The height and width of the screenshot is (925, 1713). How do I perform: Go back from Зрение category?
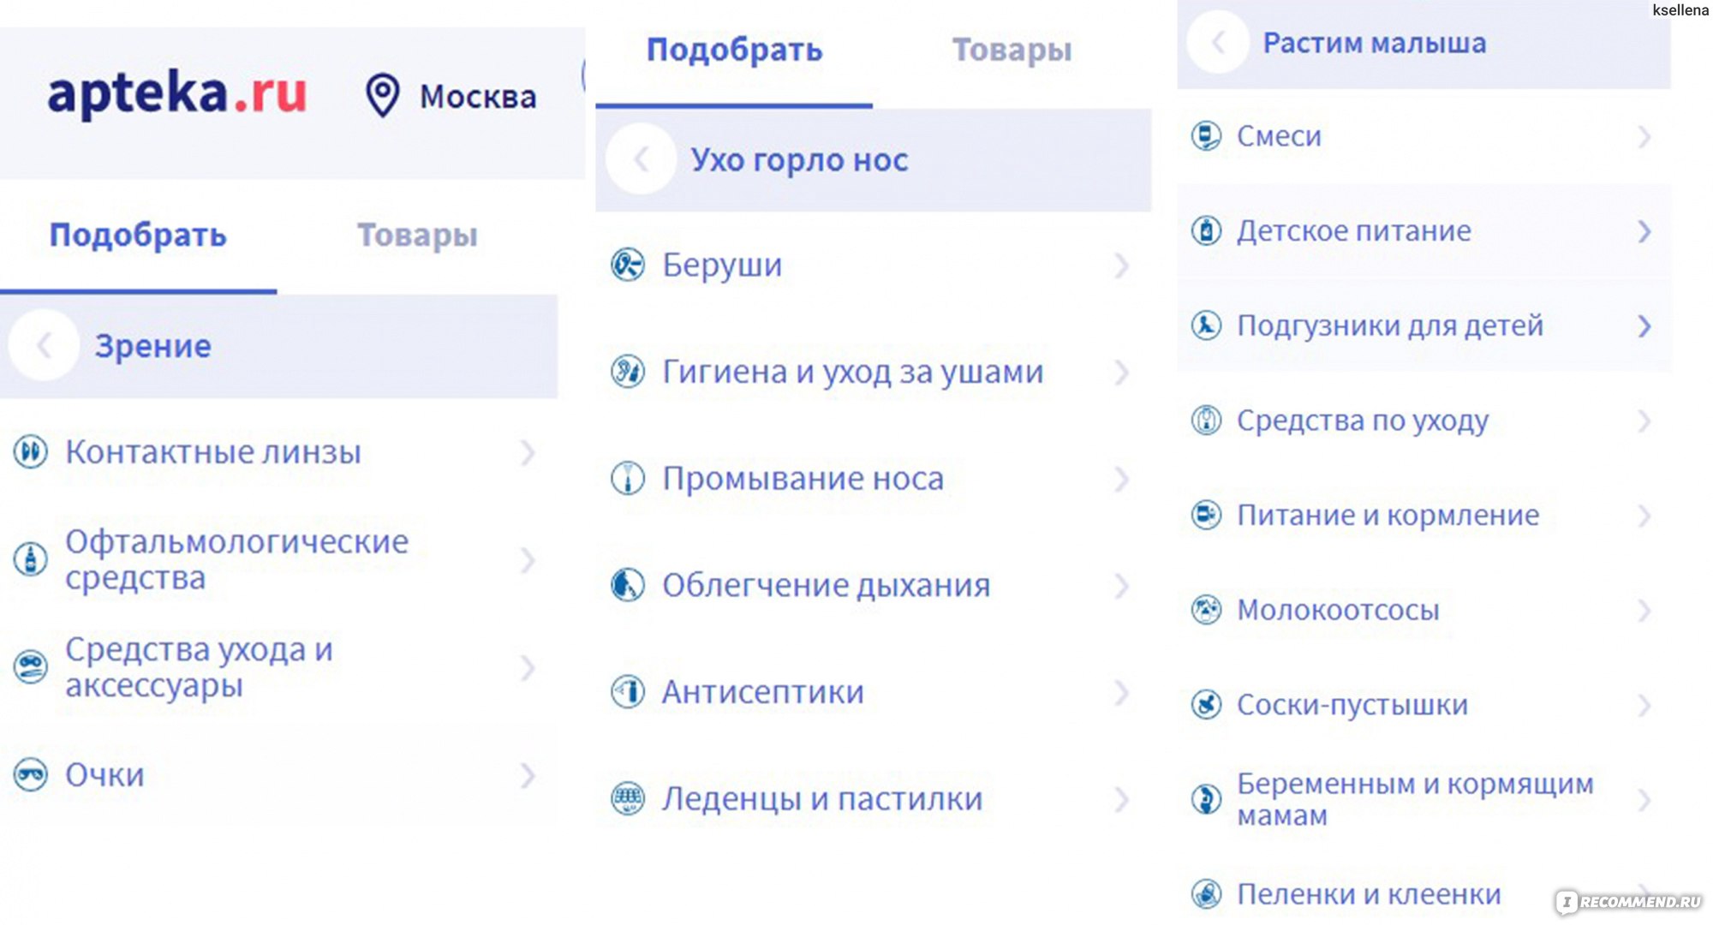pos(45,345)
